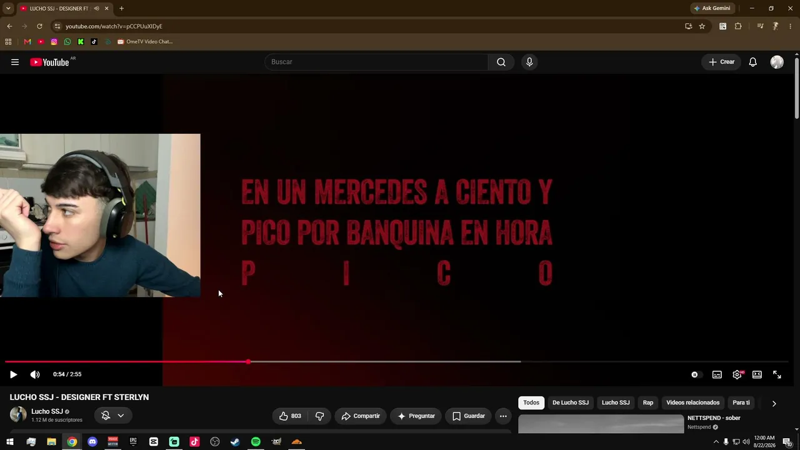Open Gmail bookmark
This screenshot has height=450, width=800.
[27, 42]
